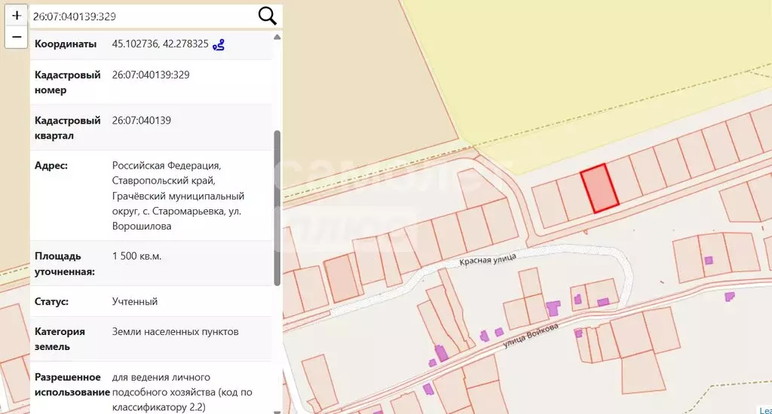The width and height of the screenshot is (772, 414).
Task: Click the Разрешенное использование label
Action: [x=72, y=385]
